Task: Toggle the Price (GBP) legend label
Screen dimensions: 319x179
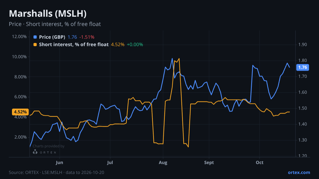Action: point(52,37)
